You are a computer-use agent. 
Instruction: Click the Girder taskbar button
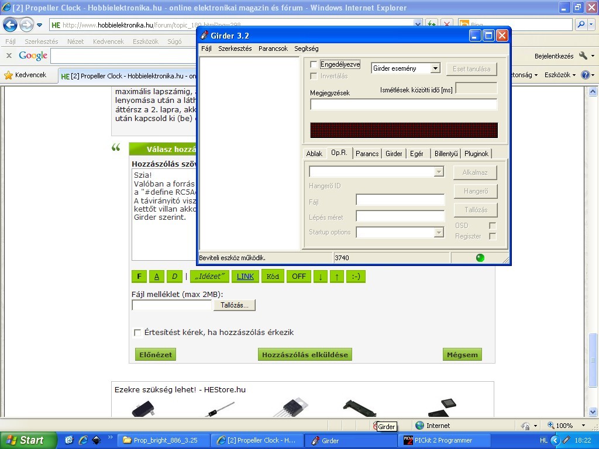[351, 440]
